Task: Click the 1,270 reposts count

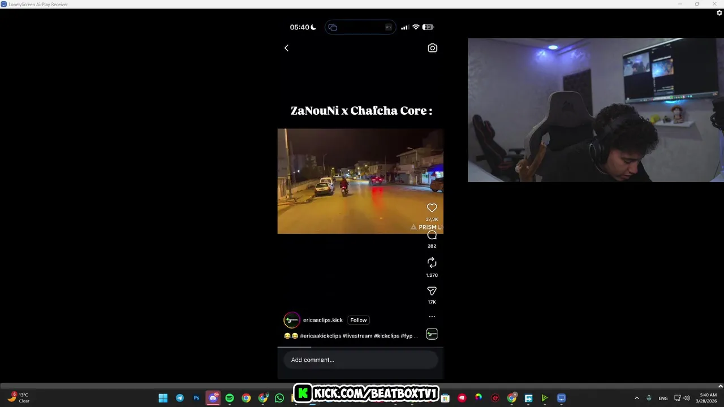Action: 432,275
